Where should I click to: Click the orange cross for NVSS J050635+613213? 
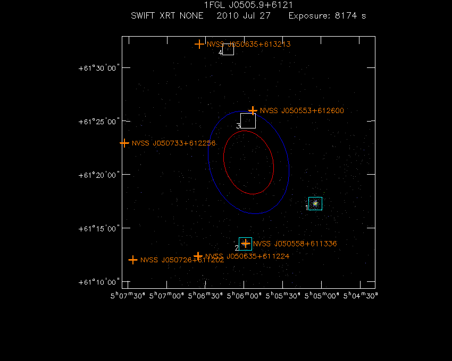[x=199, y=45]
